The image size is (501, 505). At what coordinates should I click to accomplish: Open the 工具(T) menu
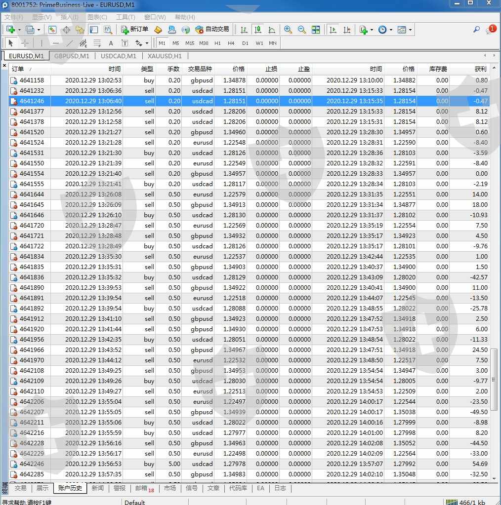[125, 17]
